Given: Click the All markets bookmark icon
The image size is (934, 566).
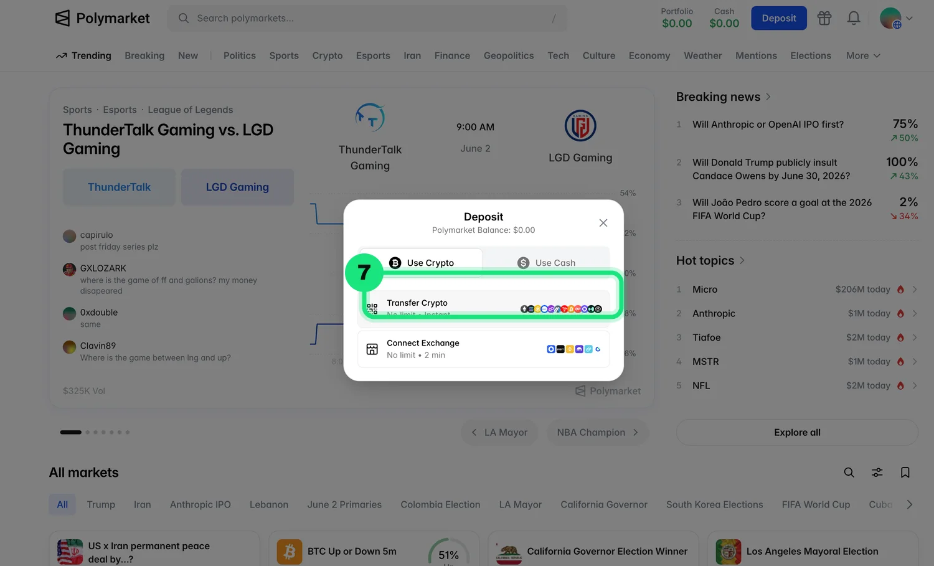Looking at the screenshot, I should coord(905,473).
